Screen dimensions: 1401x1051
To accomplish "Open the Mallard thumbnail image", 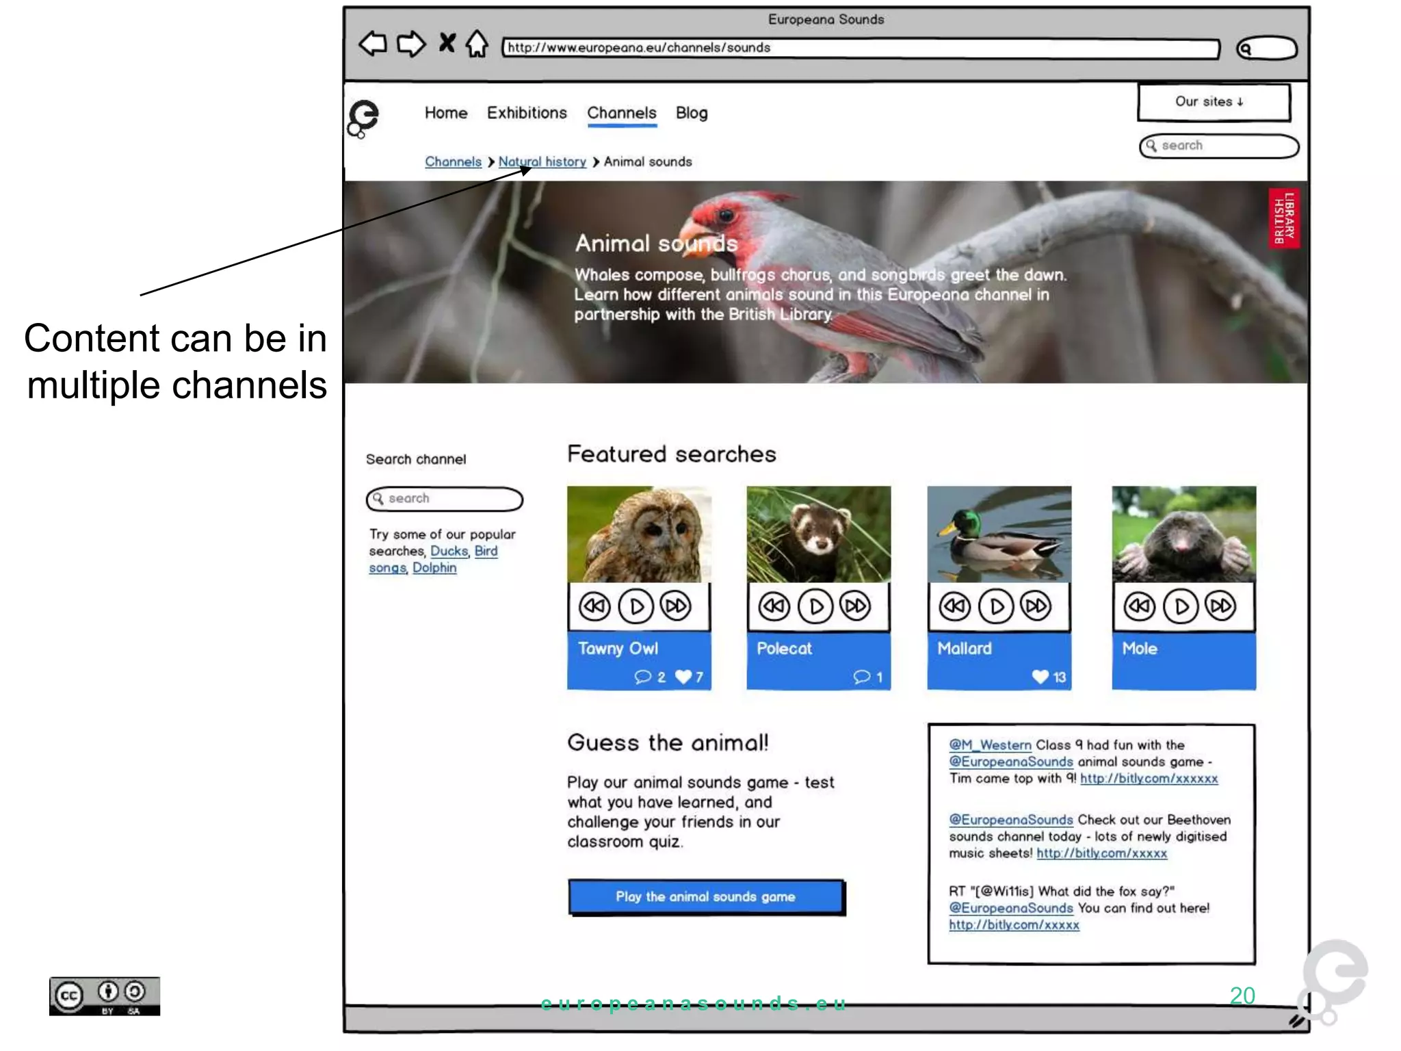I will click(999, 534).
